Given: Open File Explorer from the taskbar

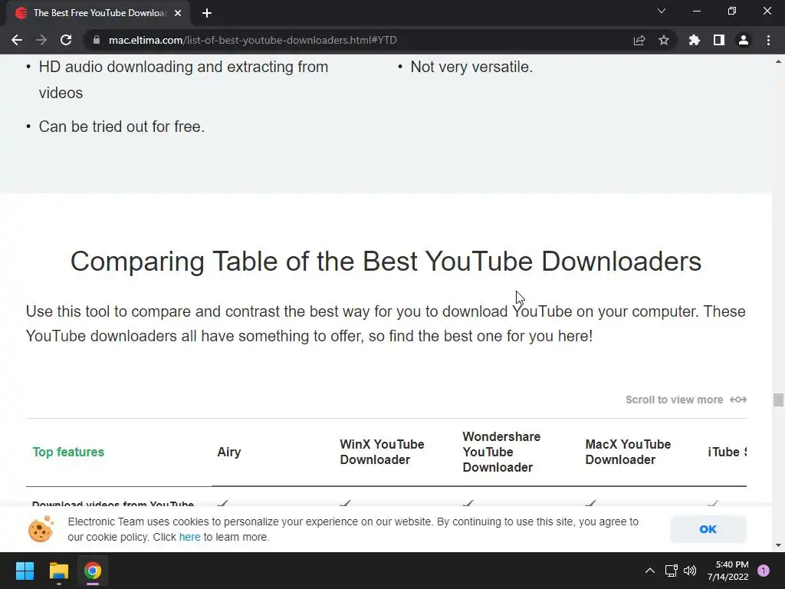Looking at the screenshot, I should 58,571.
